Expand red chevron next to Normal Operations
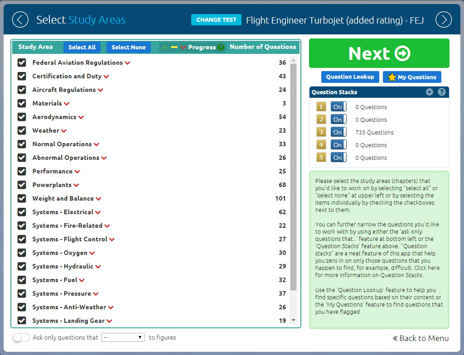 click(x=97, y=144)
